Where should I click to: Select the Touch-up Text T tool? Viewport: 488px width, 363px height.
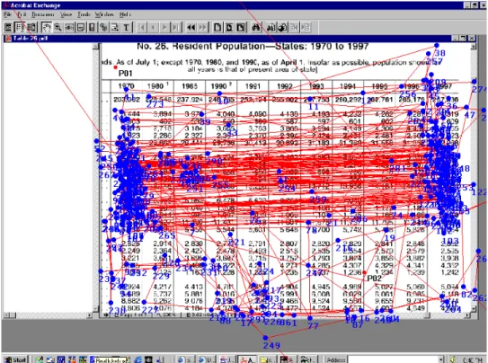[127, 27]
